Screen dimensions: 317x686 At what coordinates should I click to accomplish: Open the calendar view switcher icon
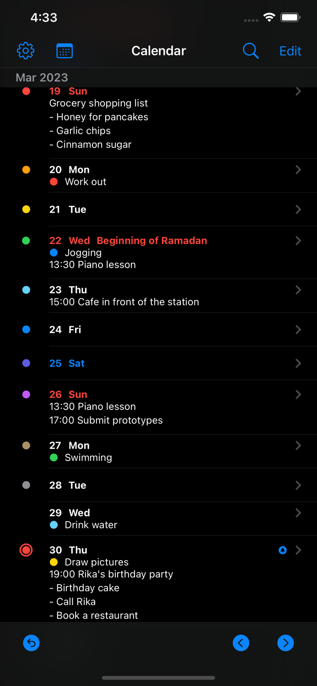click(x=64, y=51)
